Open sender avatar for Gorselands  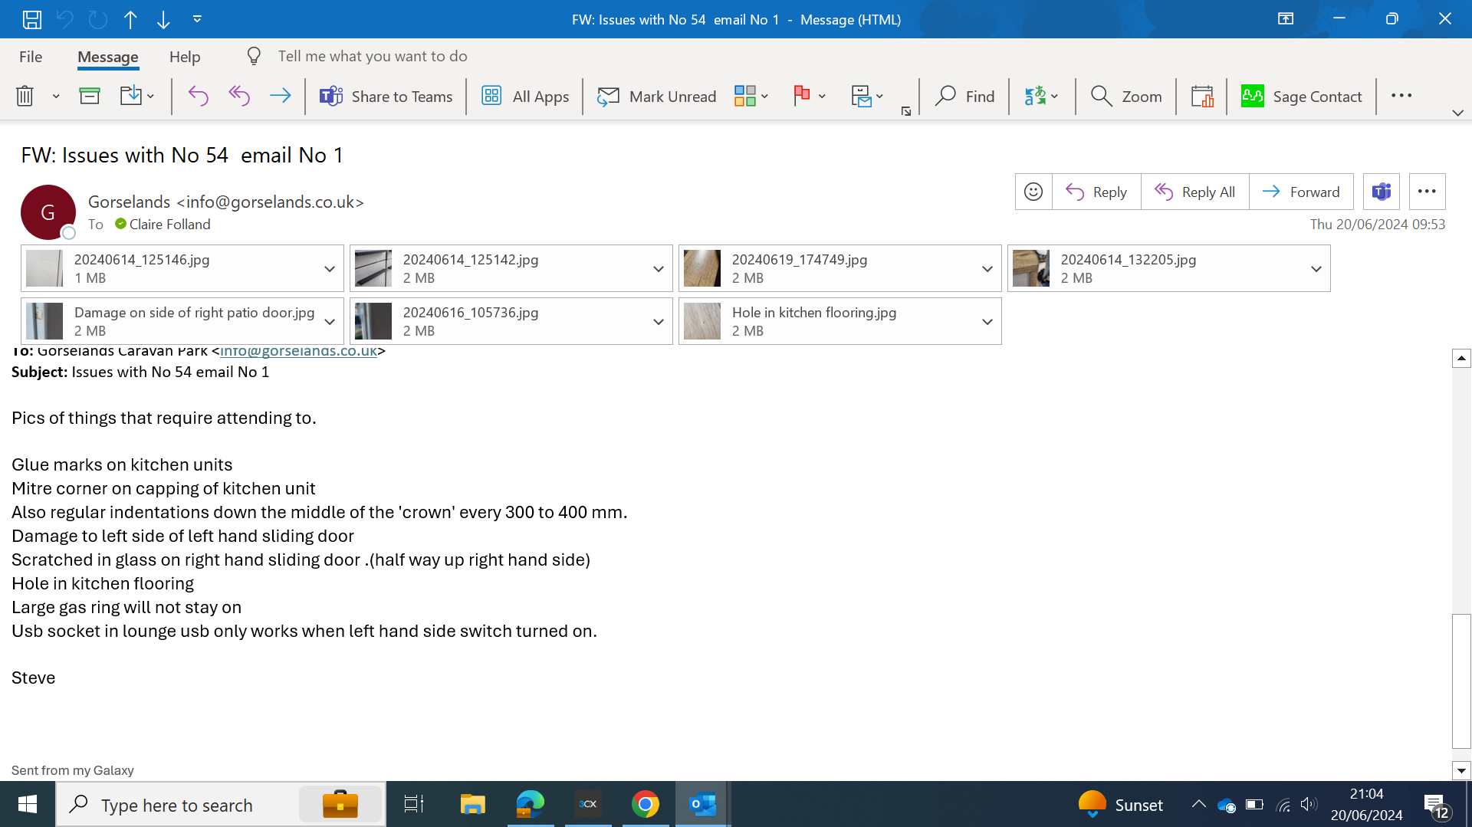pos(48,212)
